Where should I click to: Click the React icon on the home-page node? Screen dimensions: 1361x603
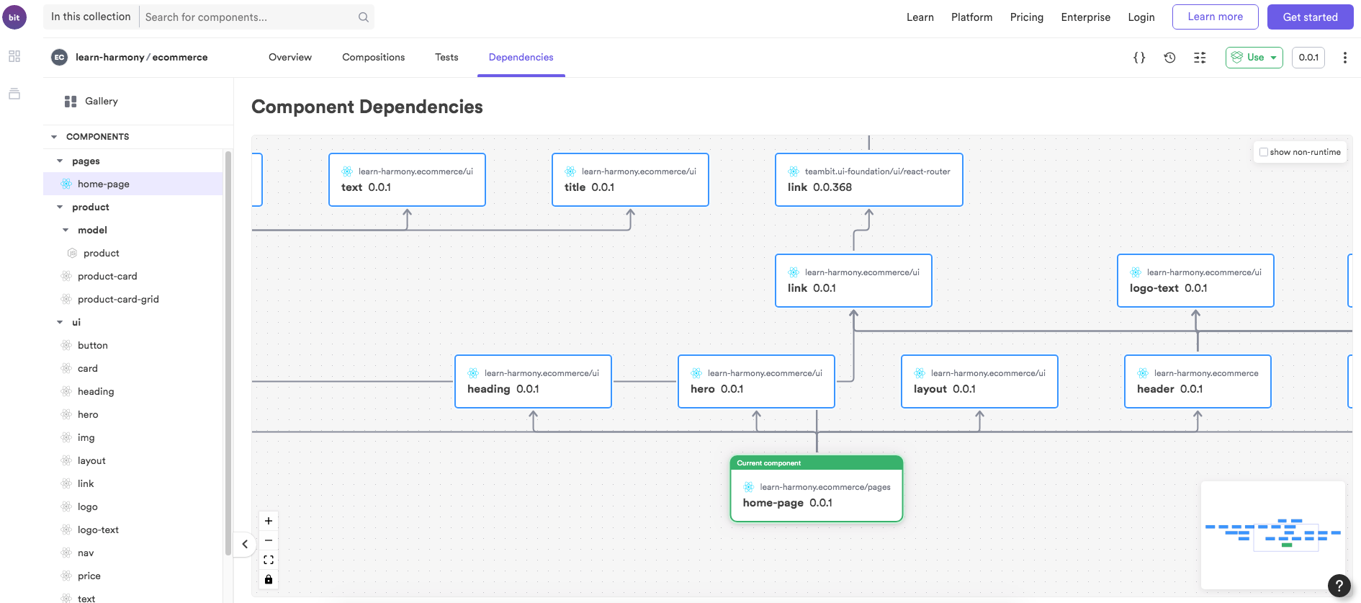pos(749,487)
